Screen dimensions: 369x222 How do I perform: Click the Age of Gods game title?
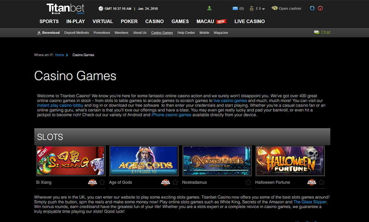click(x=120, y=182)
